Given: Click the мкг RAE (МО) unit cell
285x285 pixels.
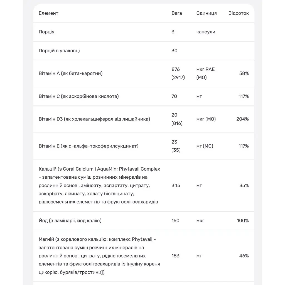Looking at the screenshot, I should pos(205,73).
